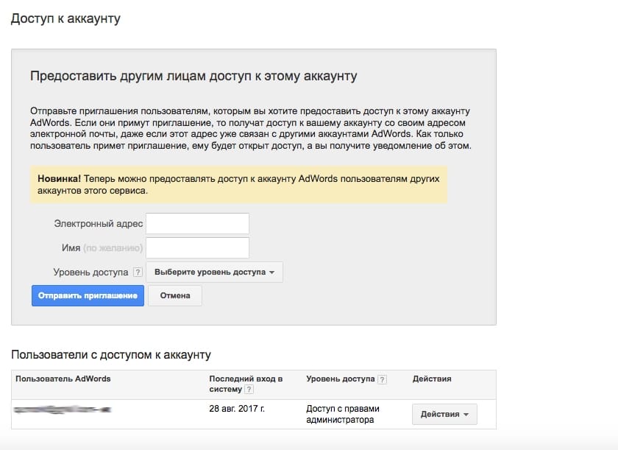Image resolution: width=618 pixels, height=450 pixels.
Task: Click the Уровень доступа column header text
Action: tap(341, 379)
